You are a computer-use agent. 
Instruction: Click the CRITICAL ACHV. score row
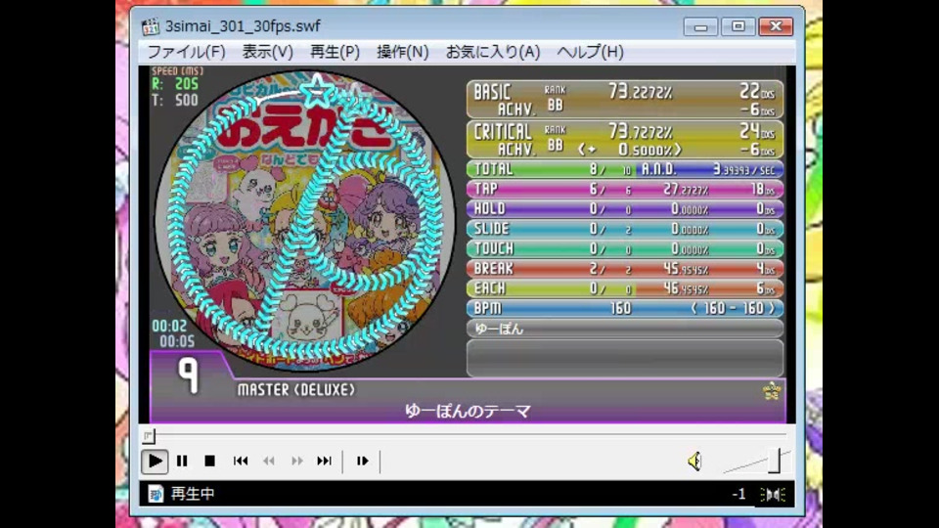pos(625,140)
